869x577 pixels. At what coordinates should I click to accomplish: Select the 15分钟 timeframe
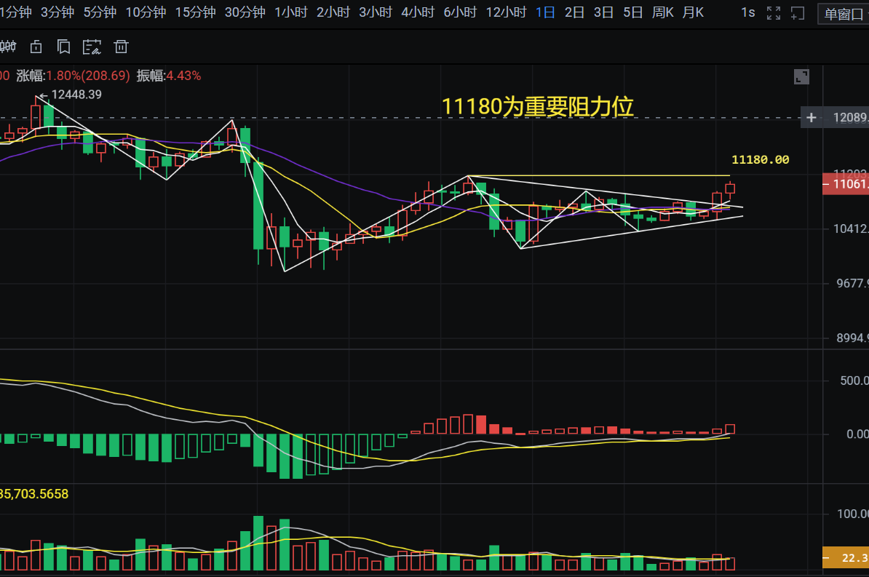point(195,12)
